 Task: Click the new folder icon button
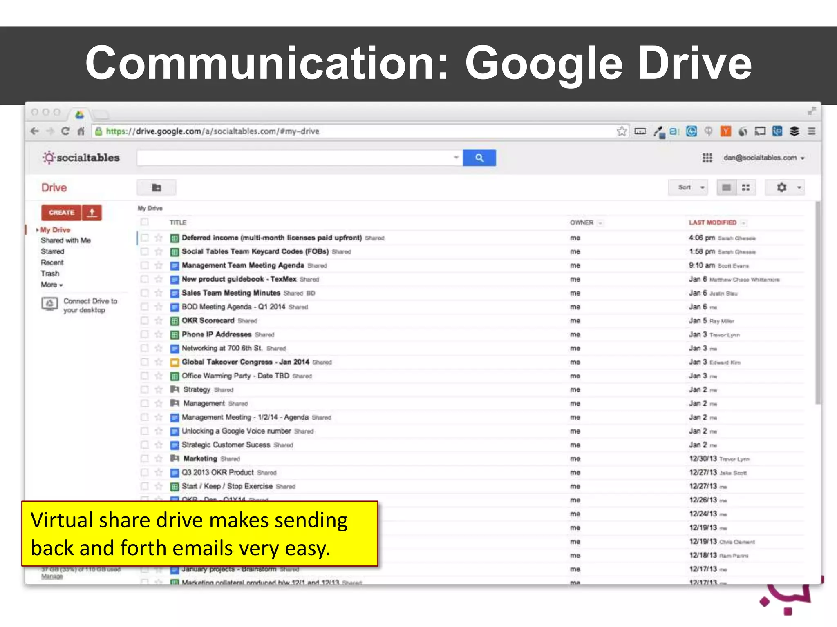click(x=157, y=188)
